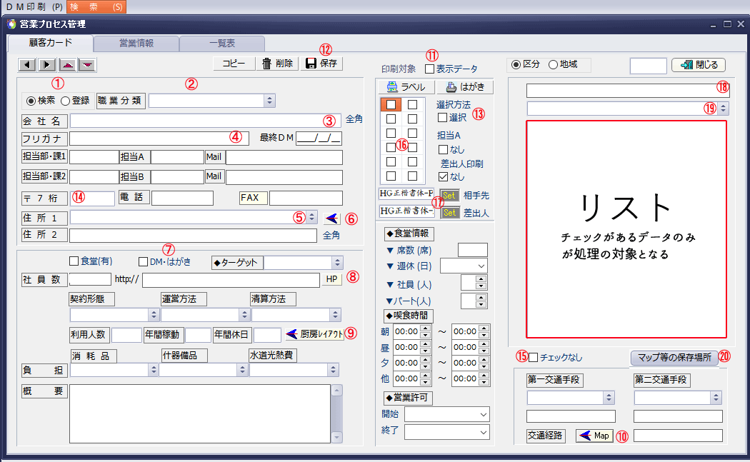Click the 保存 save button with floppy icon
The height and width of the screenshot is (462, 750).
pyautogui.click(x=321, y=64)
